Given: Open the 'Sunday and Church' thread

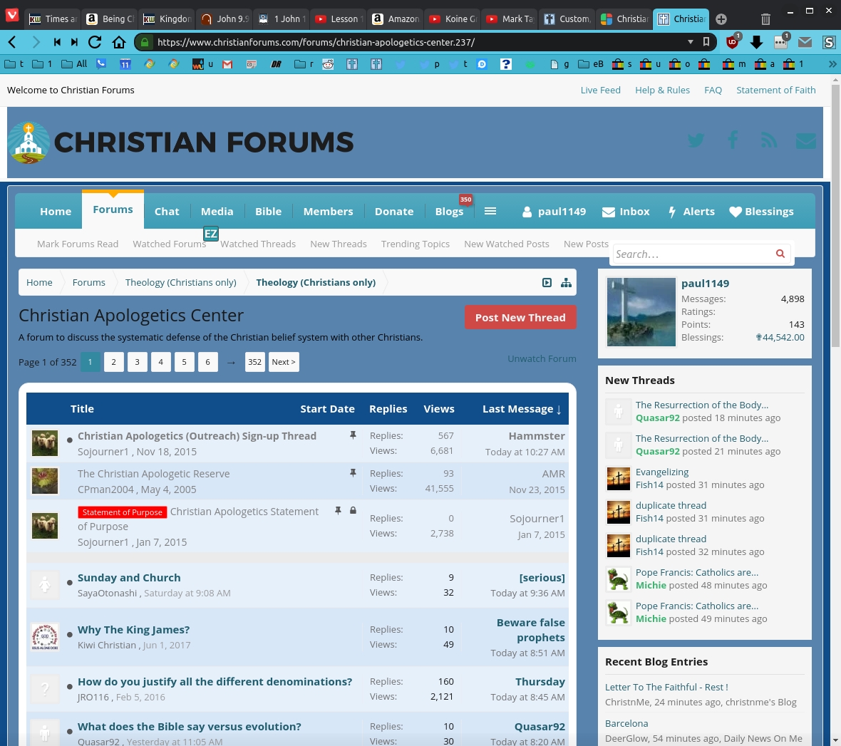Looking at the screenshot, I should pos(129,578).
